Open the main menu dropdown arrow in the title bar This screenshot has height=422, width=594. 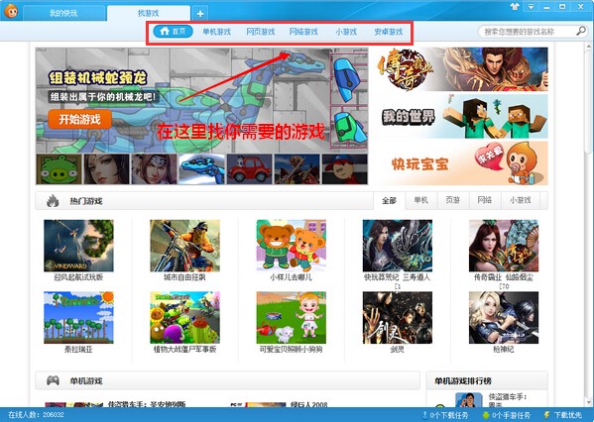coord(531,7)
